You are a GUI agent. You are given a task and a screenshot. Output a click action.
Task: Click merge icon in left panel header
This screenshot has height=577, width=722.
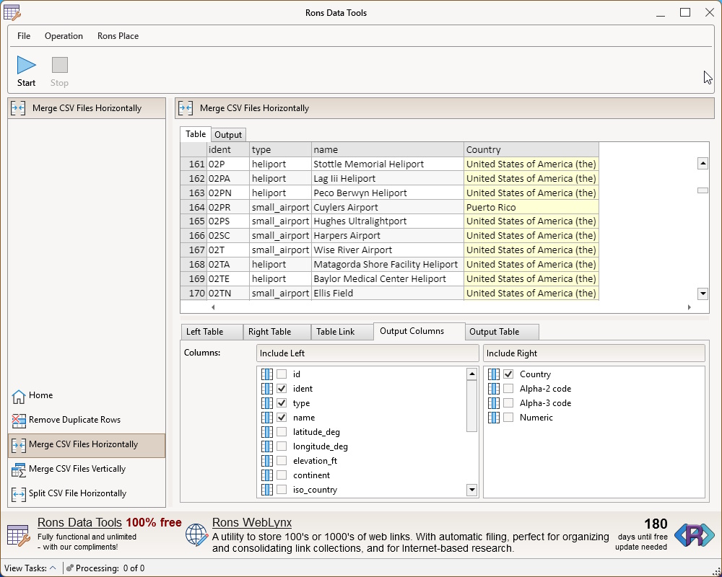click(x=18, y=108)
